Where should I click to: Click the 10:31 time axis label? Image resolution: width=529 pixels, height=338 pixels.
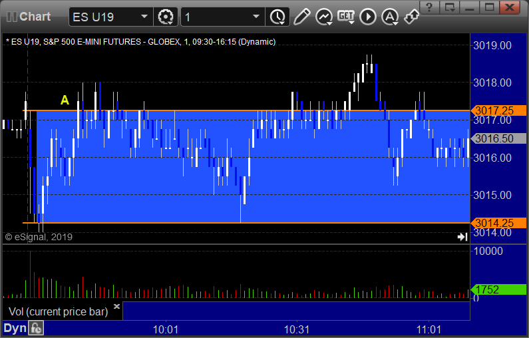pos(297,329)
